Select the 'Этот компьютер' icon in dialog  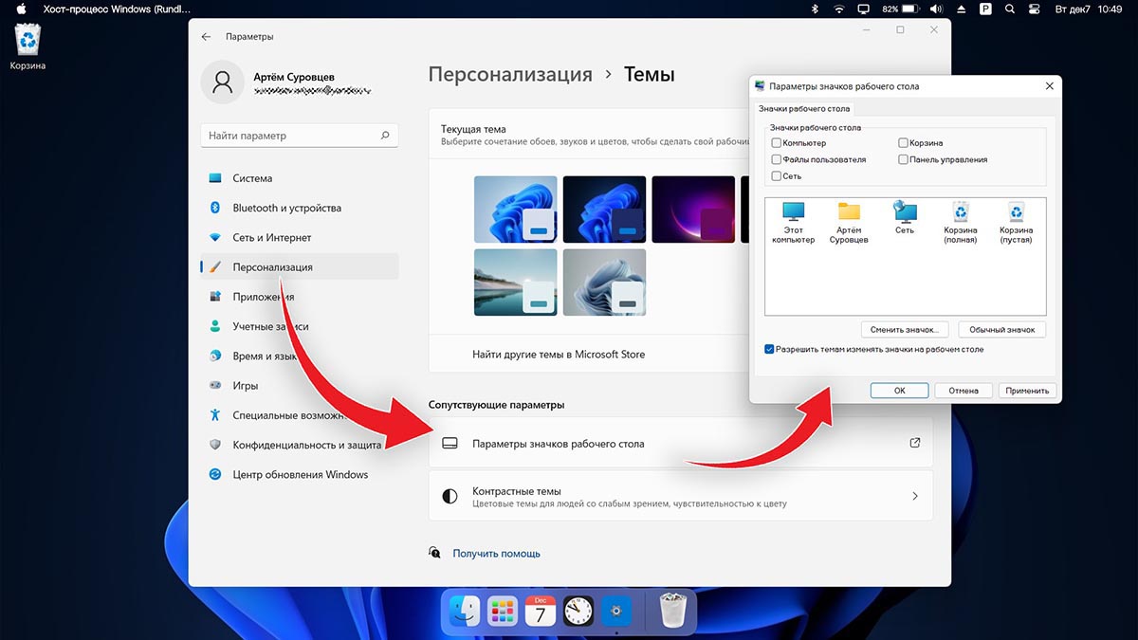[793, 222]
